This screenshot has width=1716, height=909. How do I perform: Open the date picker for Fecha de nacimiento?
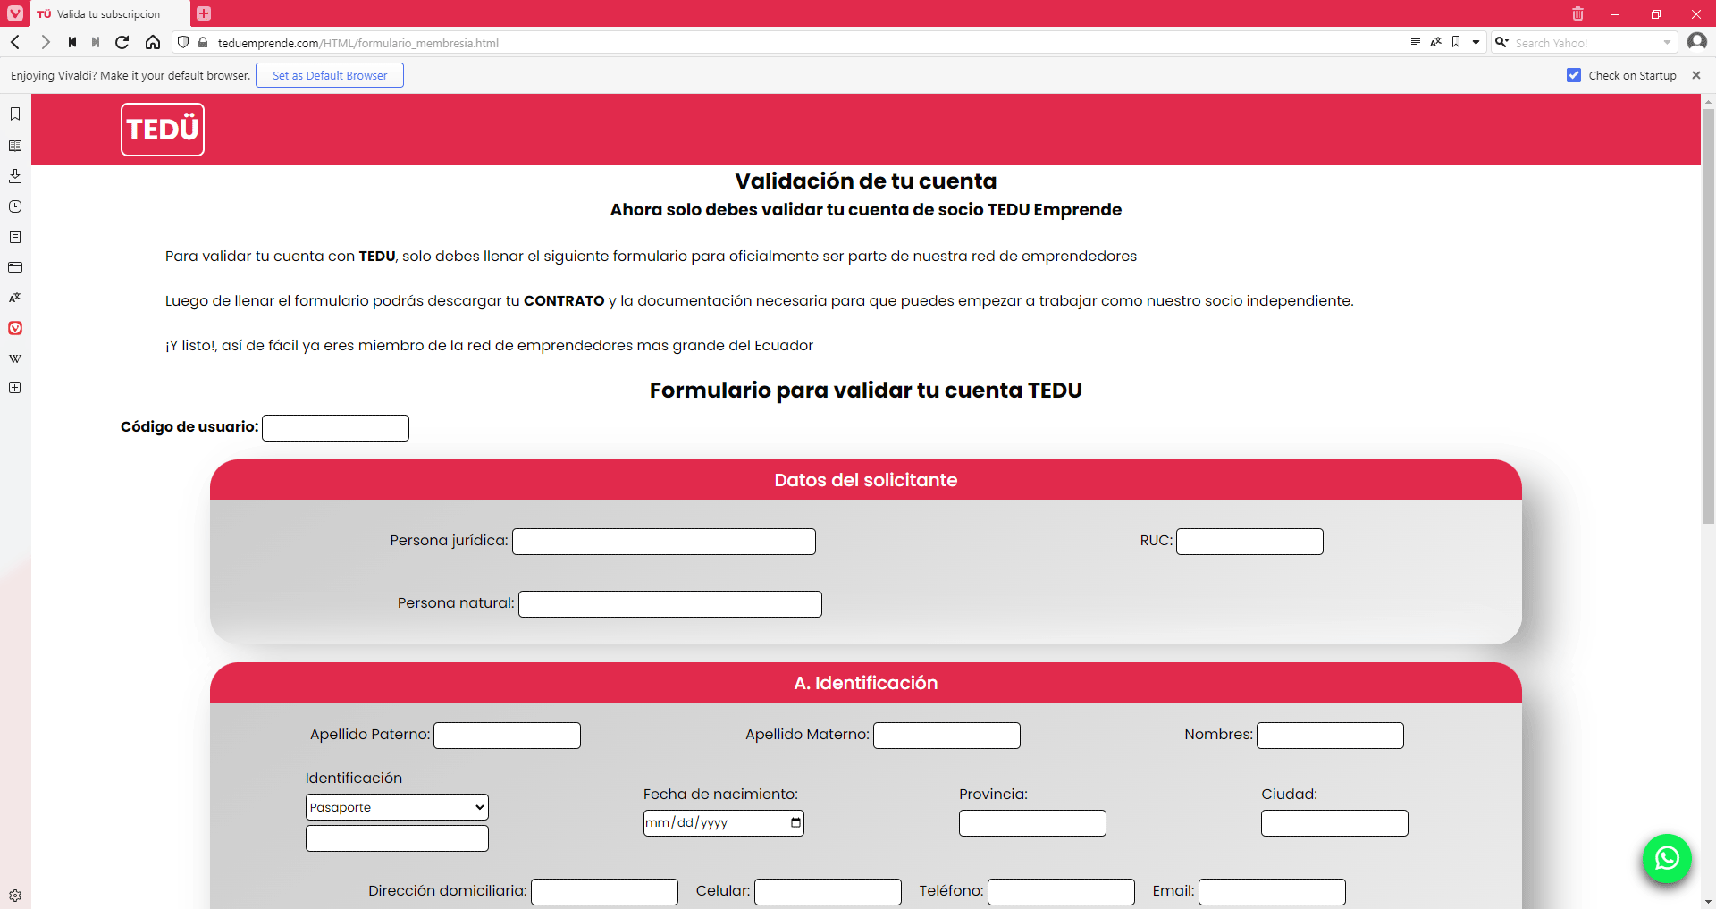coord(795,822)
